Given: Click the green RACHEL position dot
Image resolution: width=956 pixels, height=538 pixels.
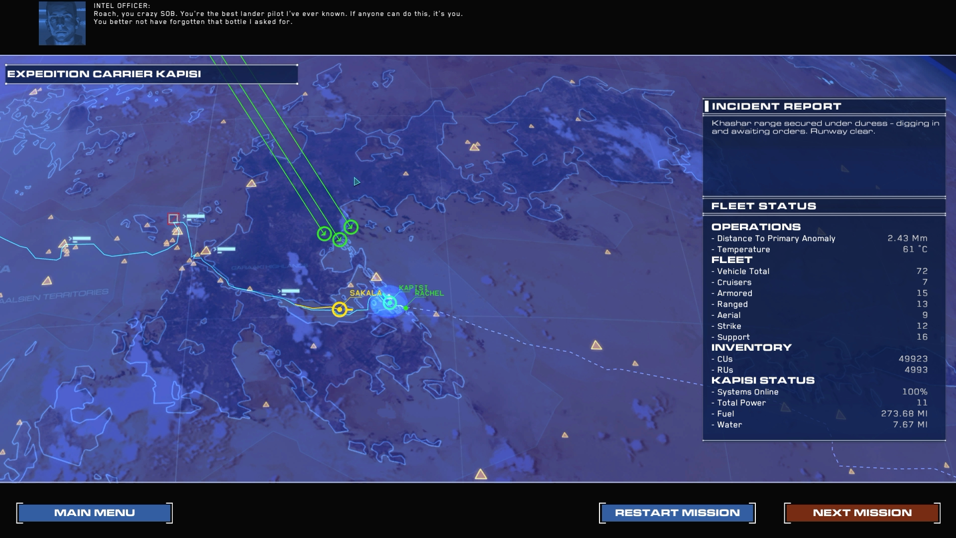Looking at the screenshot, I should pos(406,308).
